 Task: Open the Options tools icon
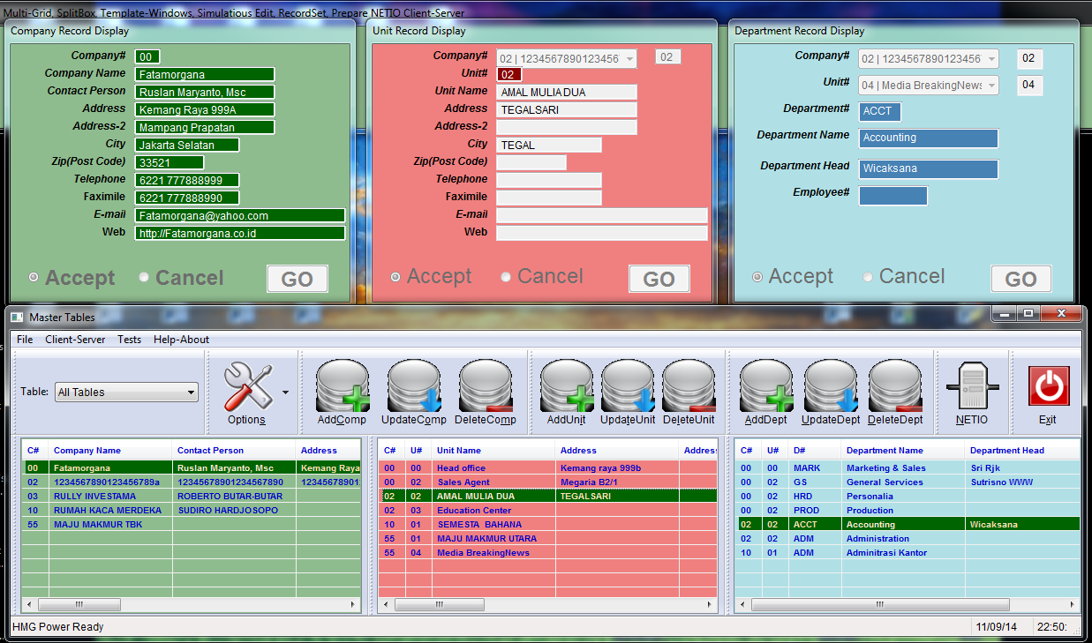coord(247,386)
